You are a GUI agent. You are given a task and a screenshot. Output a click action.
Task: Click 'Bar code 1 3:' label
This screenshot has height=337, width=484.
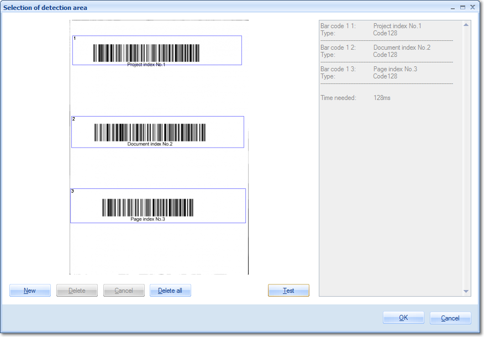click(338, 69)
